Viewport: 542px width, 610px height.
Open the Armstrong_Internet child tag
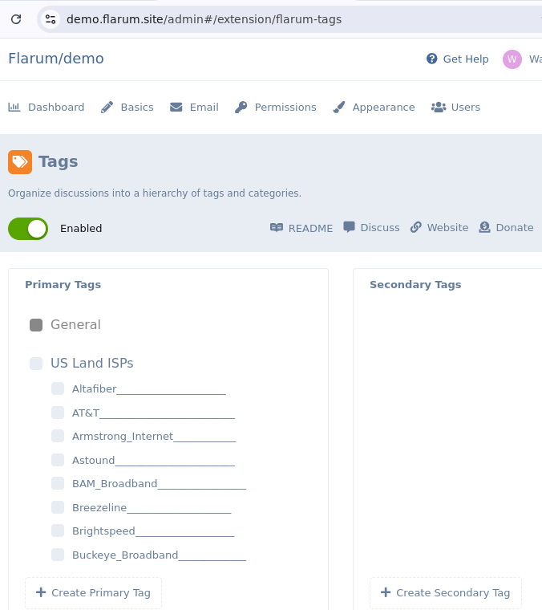click(x=154, y=437)
